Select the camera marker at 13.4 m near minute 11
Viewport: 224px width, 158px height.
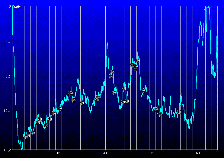pyautogui.click(x=46, y=125)
